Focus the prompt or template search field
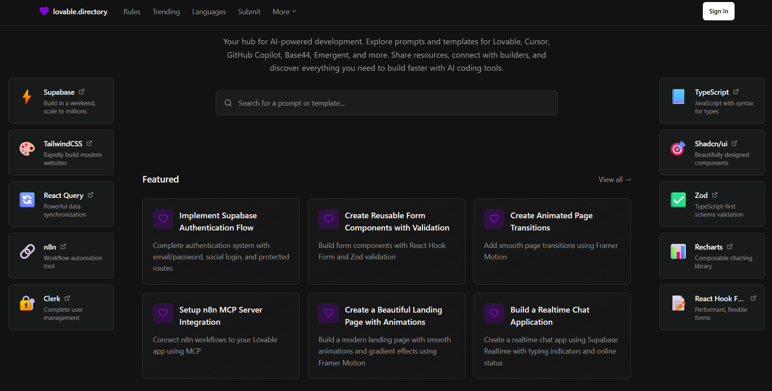The width and height of the screenshot is (772, 391). pyautogui.click(x=386, y=103)
